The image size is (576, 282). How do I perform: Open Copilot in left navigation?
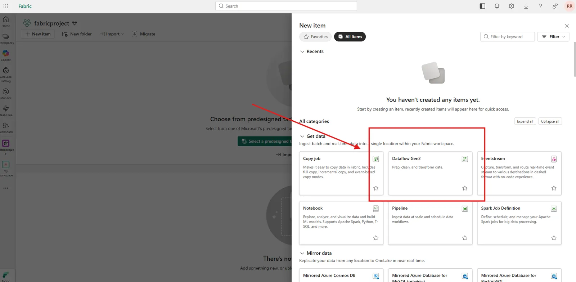[6, 55]
